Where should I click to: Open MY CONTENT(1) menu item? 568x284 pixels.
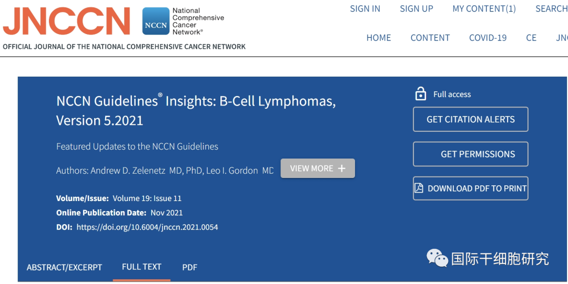point(484,9)
